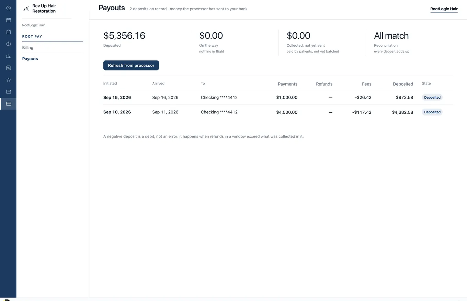Click the Arrived column header

click(x=158, y=83)
